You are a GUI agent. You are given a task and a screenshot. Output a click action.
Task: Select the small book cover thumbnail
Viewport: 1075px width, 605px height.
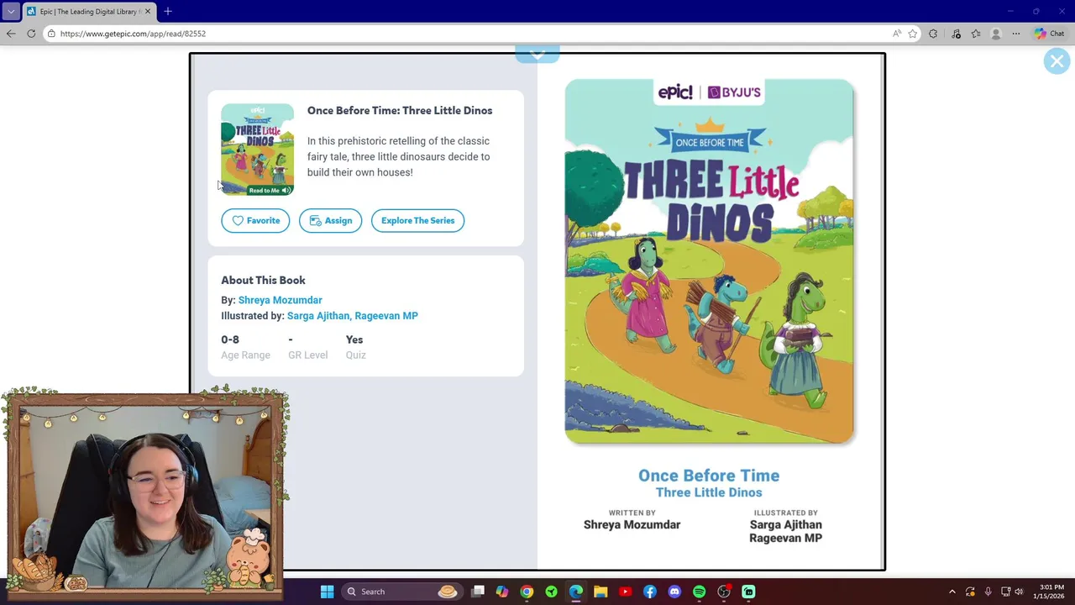pos(257,149)
